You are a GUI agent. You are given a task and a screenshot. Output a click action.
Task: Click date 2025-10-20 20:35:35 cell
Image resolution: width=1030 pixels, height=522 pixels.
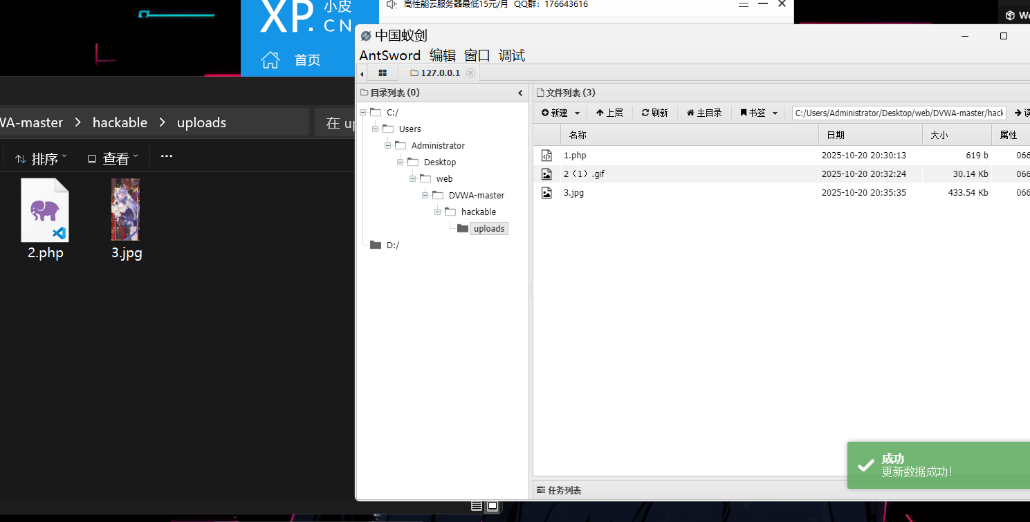click(863, 193)
